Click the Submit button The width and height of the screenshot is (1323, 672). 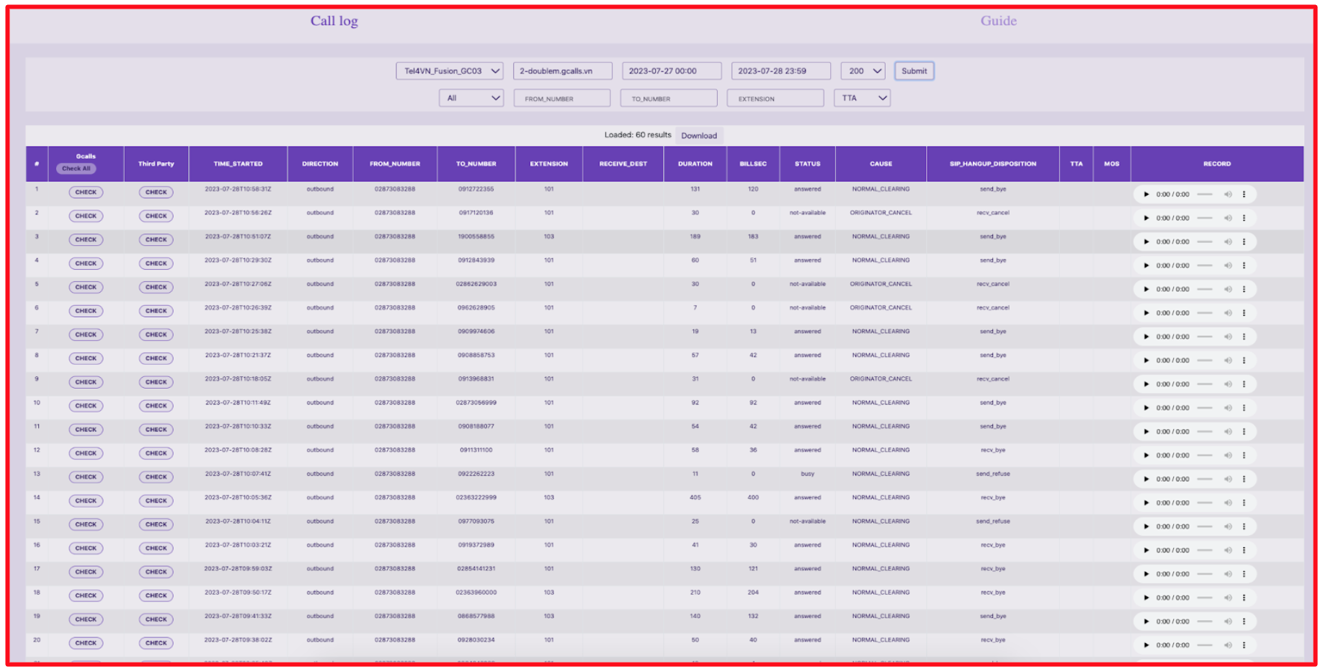[x=914, y=71]
